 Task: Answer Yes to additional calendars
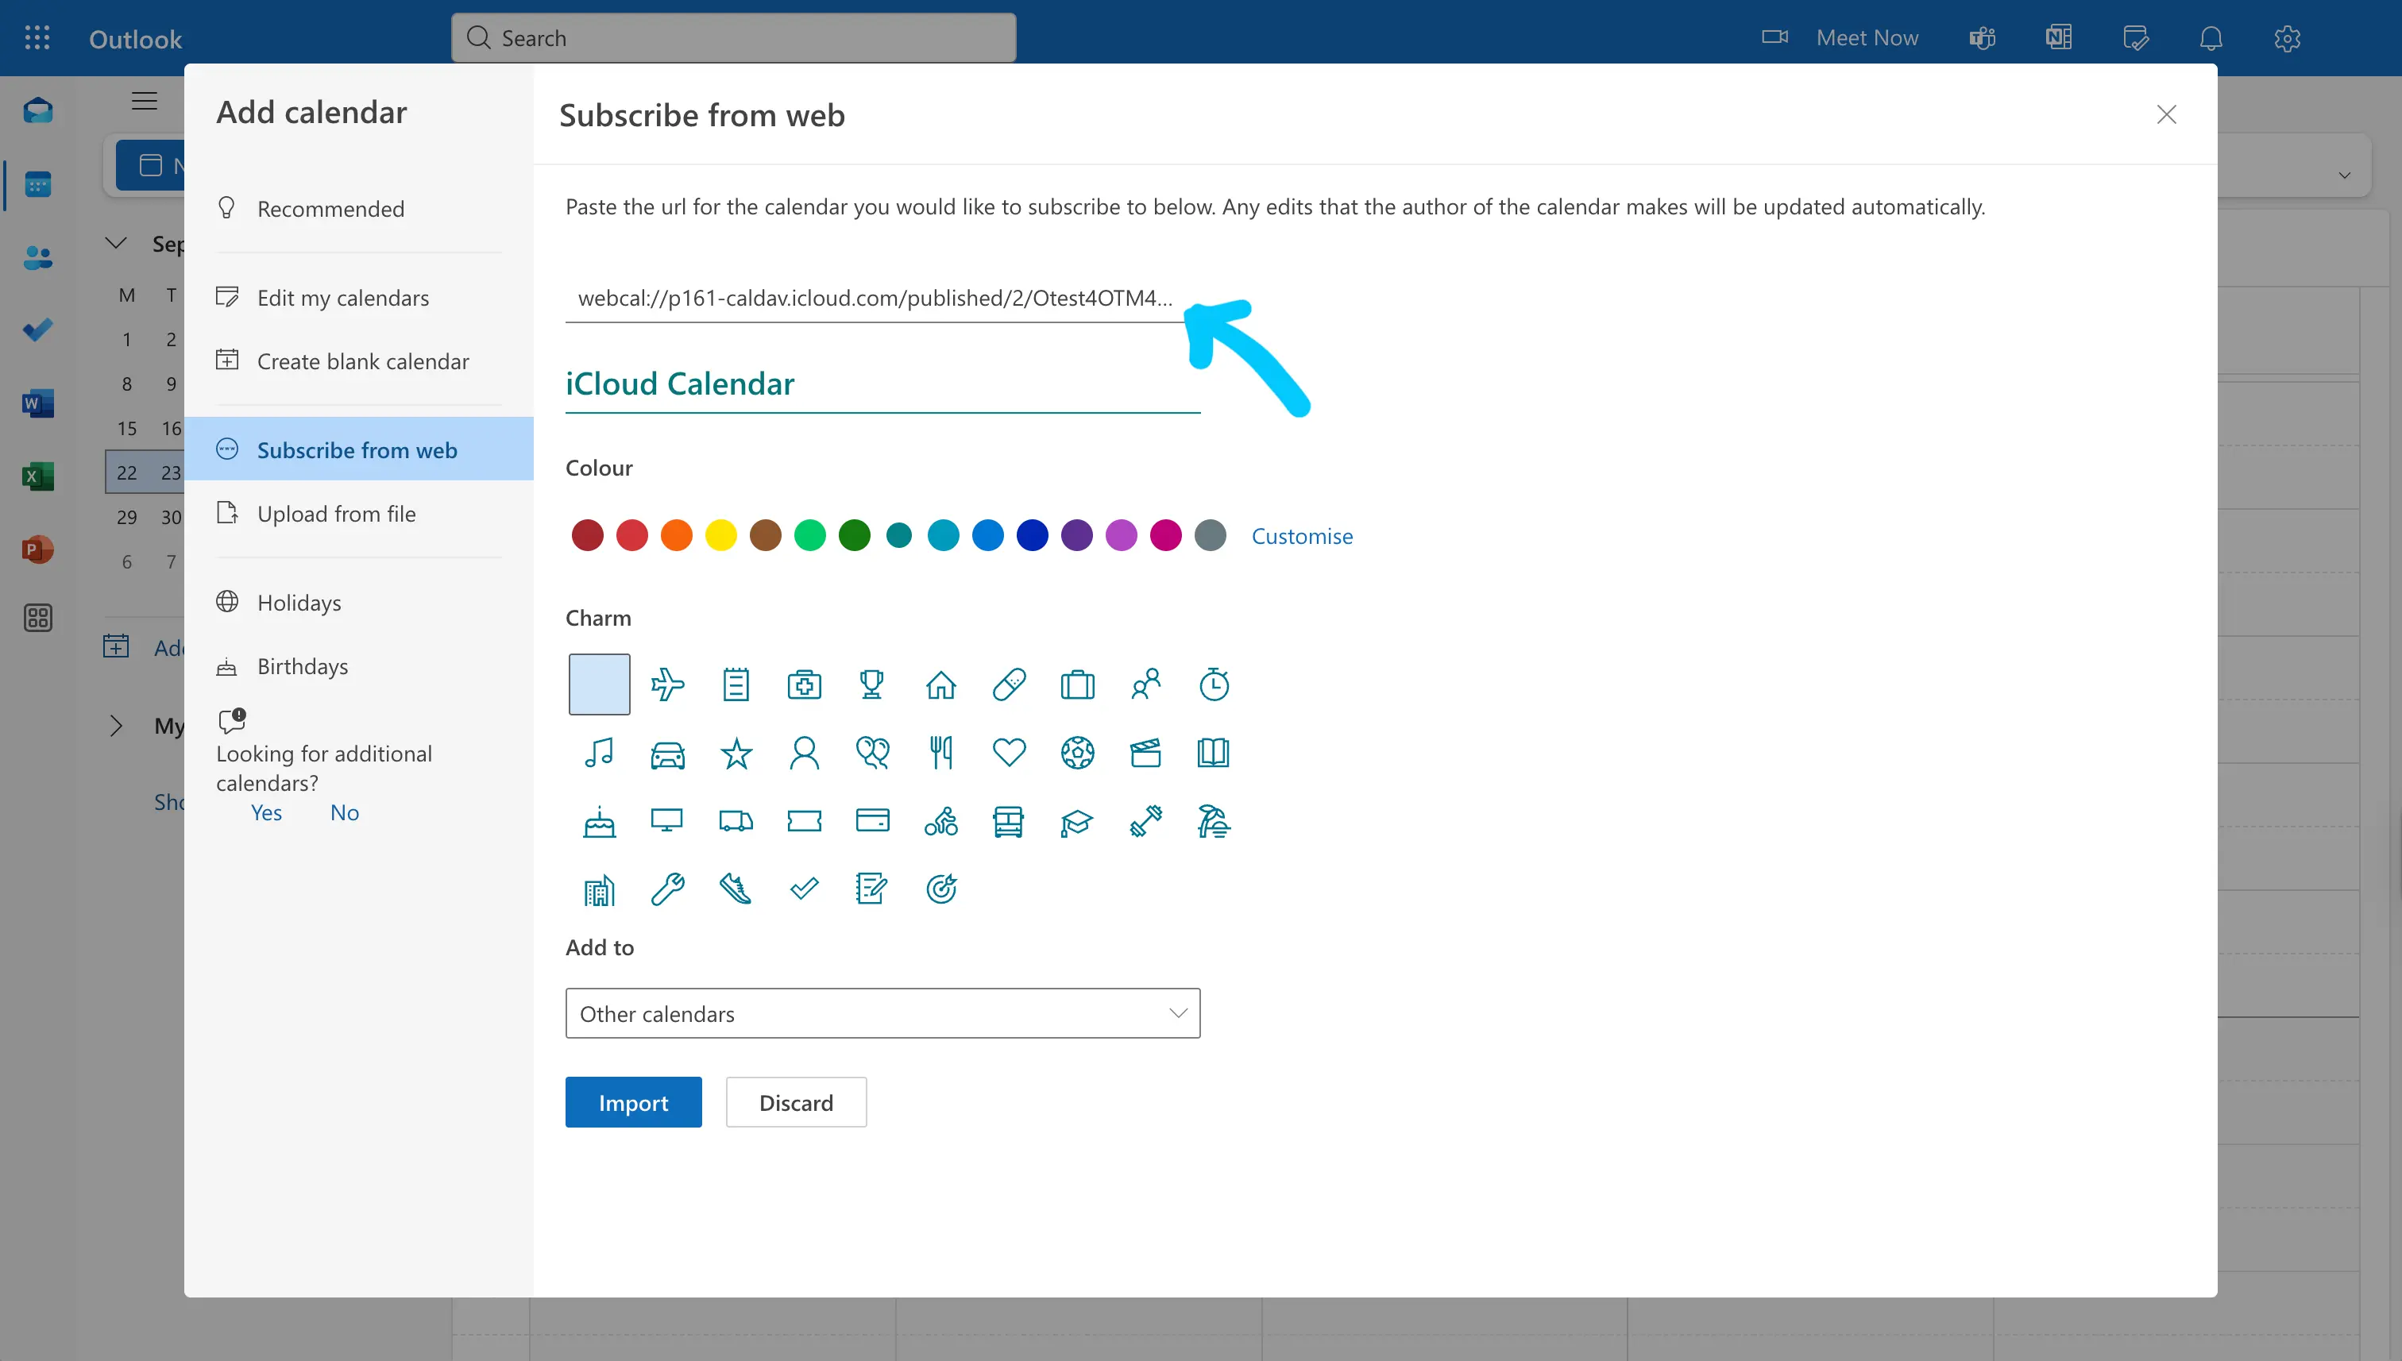266,812
